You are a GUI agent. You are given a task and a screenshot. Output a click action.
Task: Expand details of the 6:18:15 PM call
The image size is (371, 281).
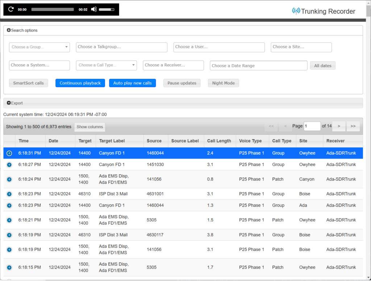coord(9,268)
